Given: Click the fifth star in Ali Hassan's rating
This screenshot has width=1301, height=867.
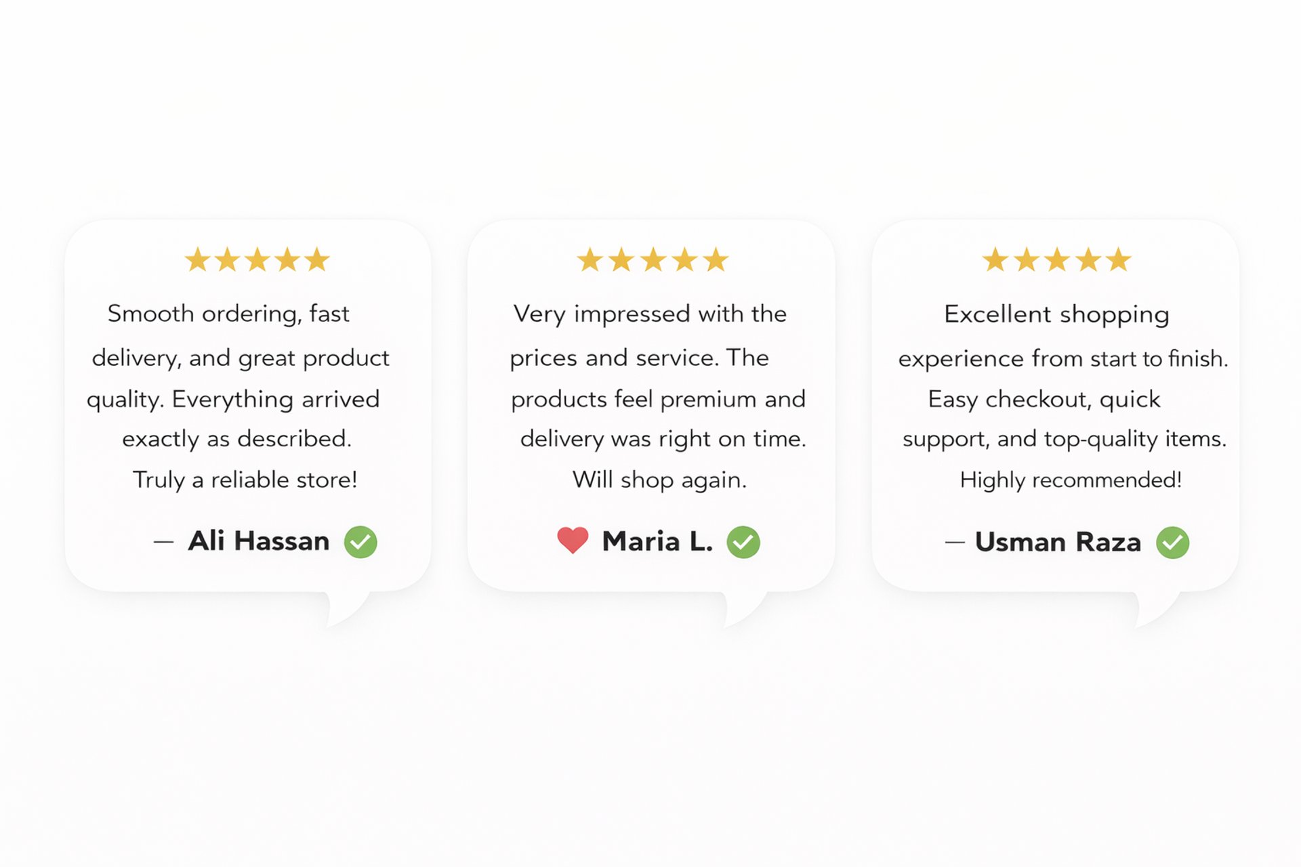Looking at the screenshot, I should click(316, 259).
